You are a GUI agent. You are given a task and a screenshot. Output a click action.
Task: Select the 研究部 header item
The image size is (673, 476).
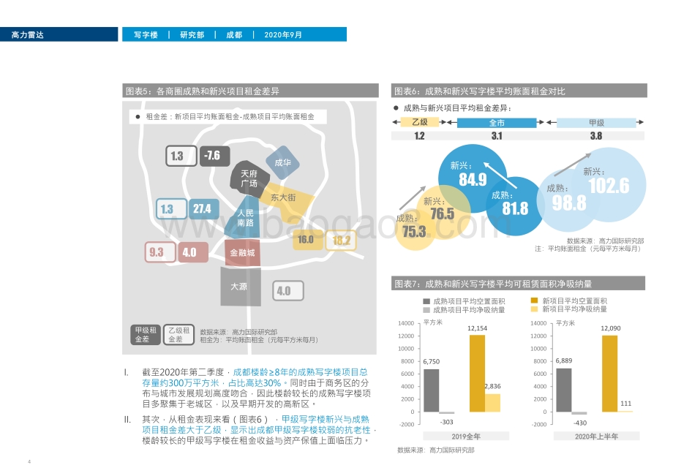pos(192,35)
